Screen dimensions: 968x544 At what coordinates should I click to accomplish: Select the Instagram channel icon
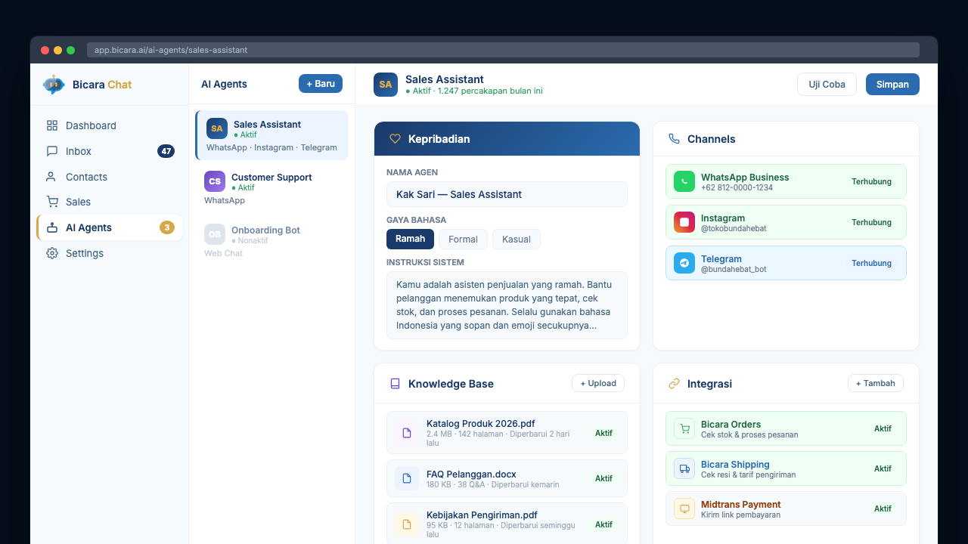coord(684,222)
